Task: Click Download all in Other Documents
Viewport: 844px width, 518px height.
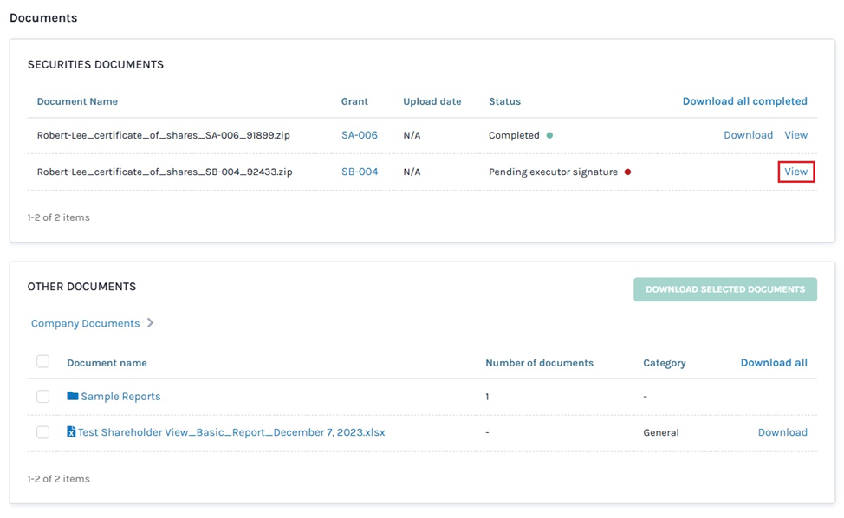Action: [x=773, y=363]
